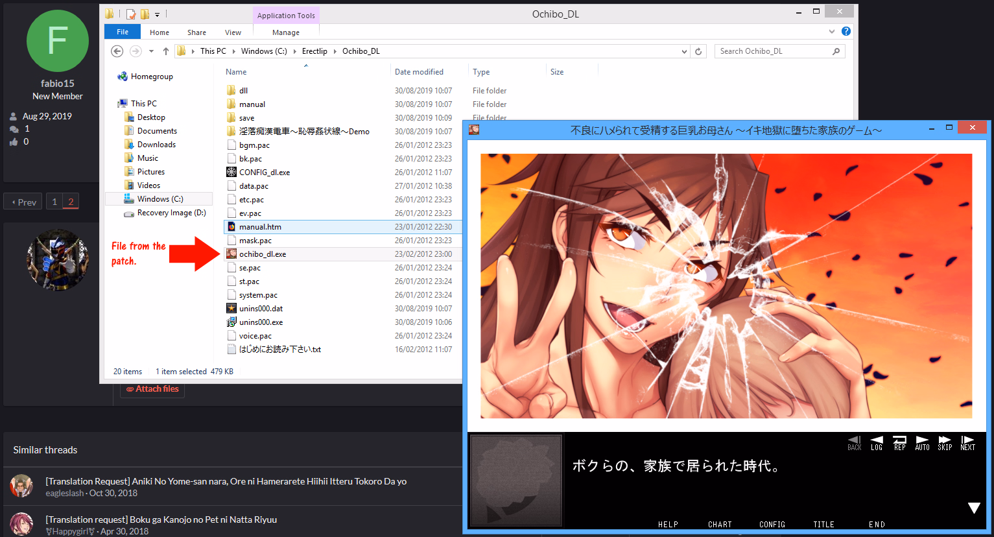Switch to the View ribbon tab

[233, 32]
